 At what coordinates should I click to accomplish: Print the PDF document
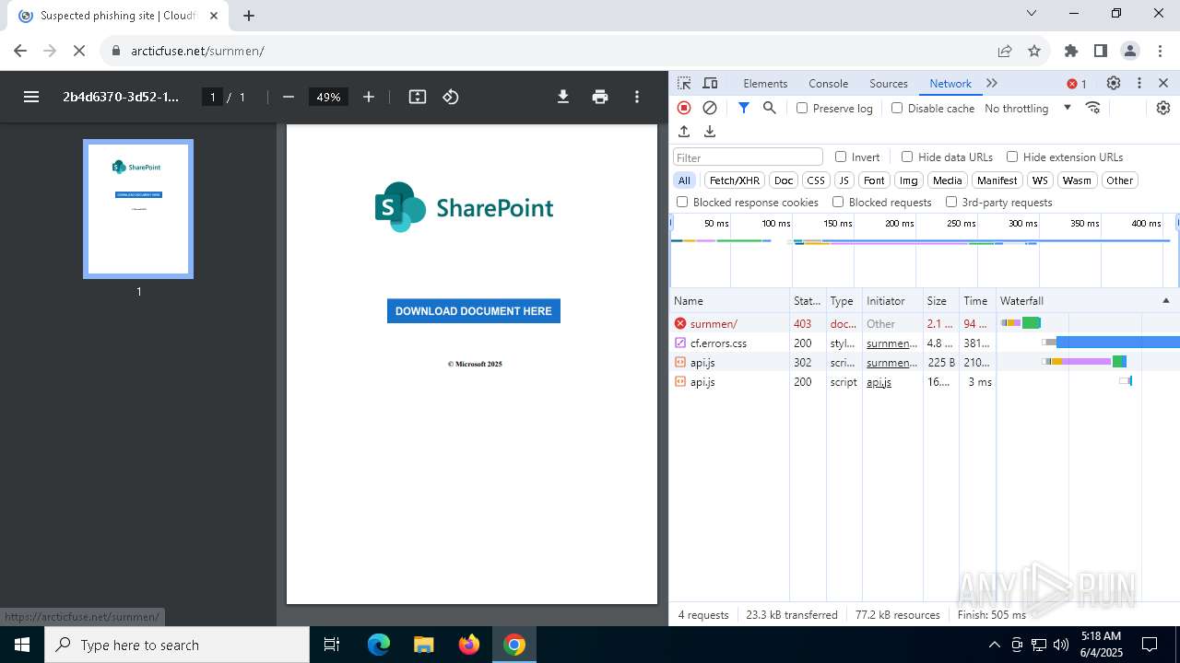point(600,97)
